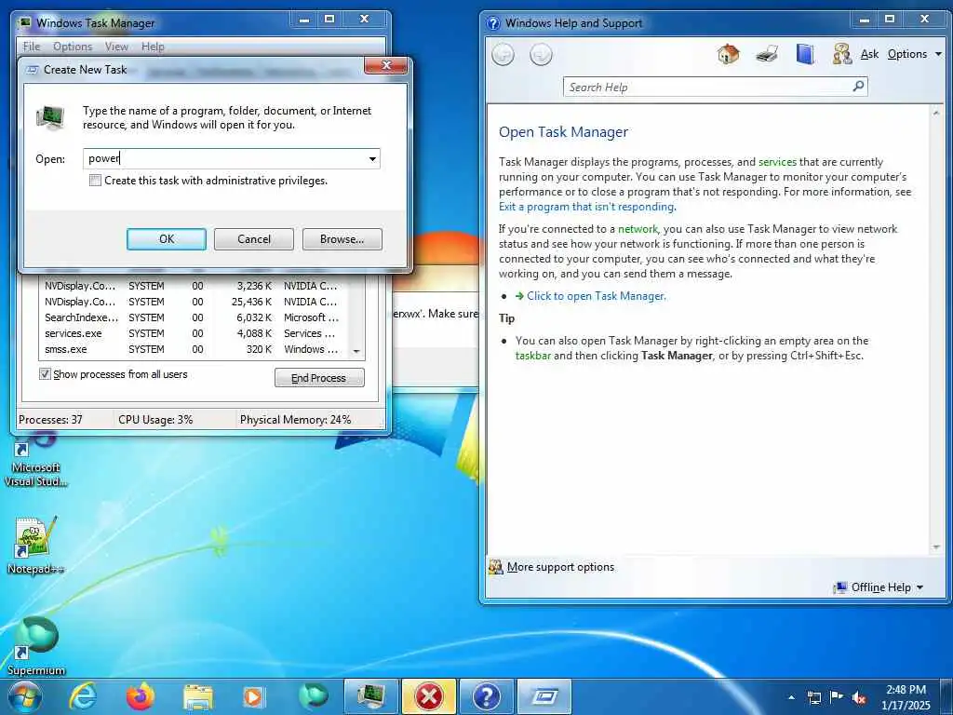Viewport: 953px width, 715px height.
Task: Click the network tray icon
Action: coord(813,697)
